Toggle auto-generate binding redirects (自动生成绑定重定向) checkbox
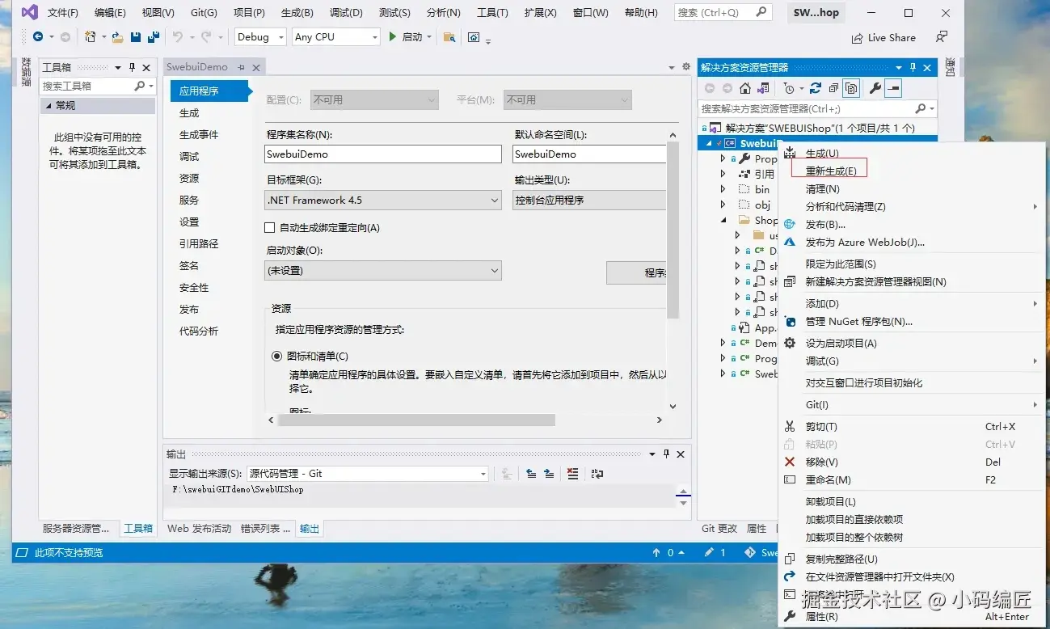The image size is (1050, 629). coord(271,228)
